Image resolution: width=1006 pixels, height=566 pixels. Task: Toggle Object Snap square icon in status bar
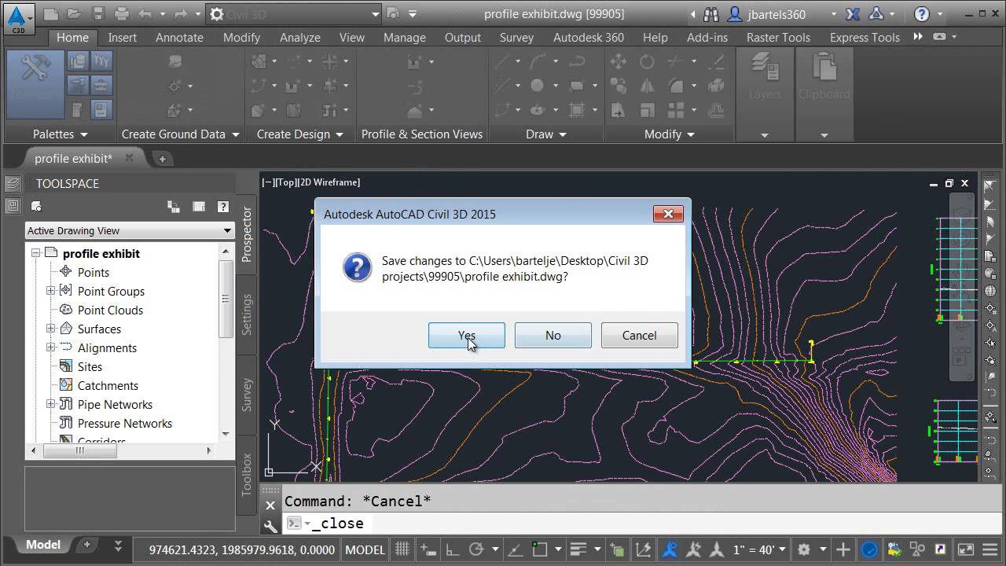(540, 549)
